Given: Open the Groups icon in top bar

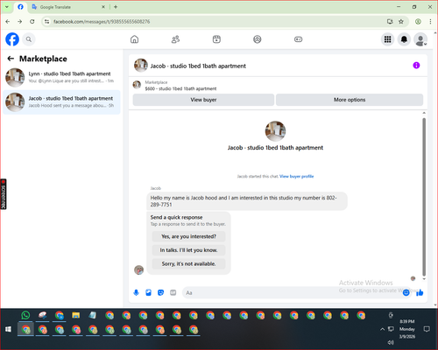Looking at the screenshot, I should (x=258, y=39).
